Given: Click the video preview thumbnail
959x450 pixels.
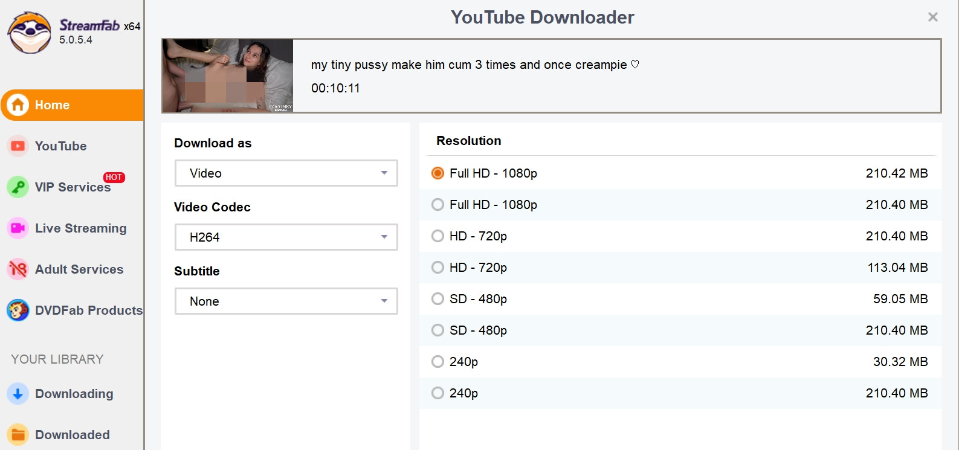Looking at the screenshot, I should coord(228,76).
